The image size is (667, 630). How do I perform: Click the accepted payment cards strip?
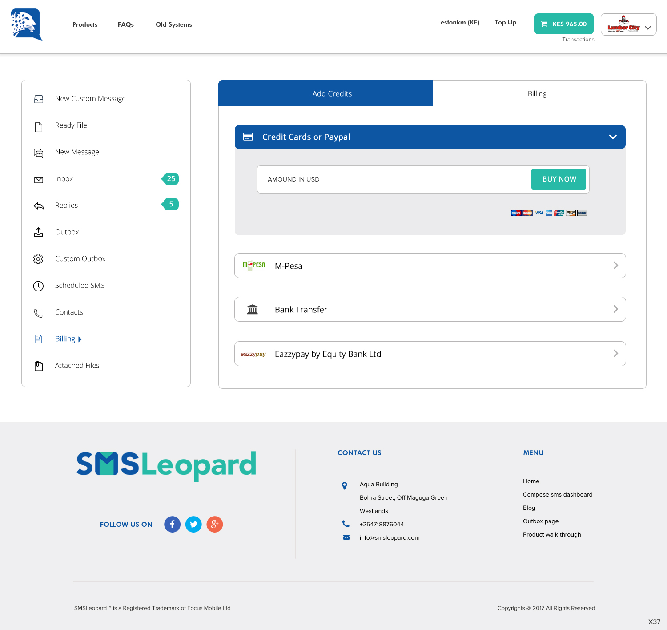(x=549, y=213)
